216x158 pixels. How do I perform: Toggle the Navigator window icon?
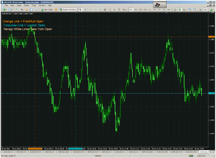26,10
